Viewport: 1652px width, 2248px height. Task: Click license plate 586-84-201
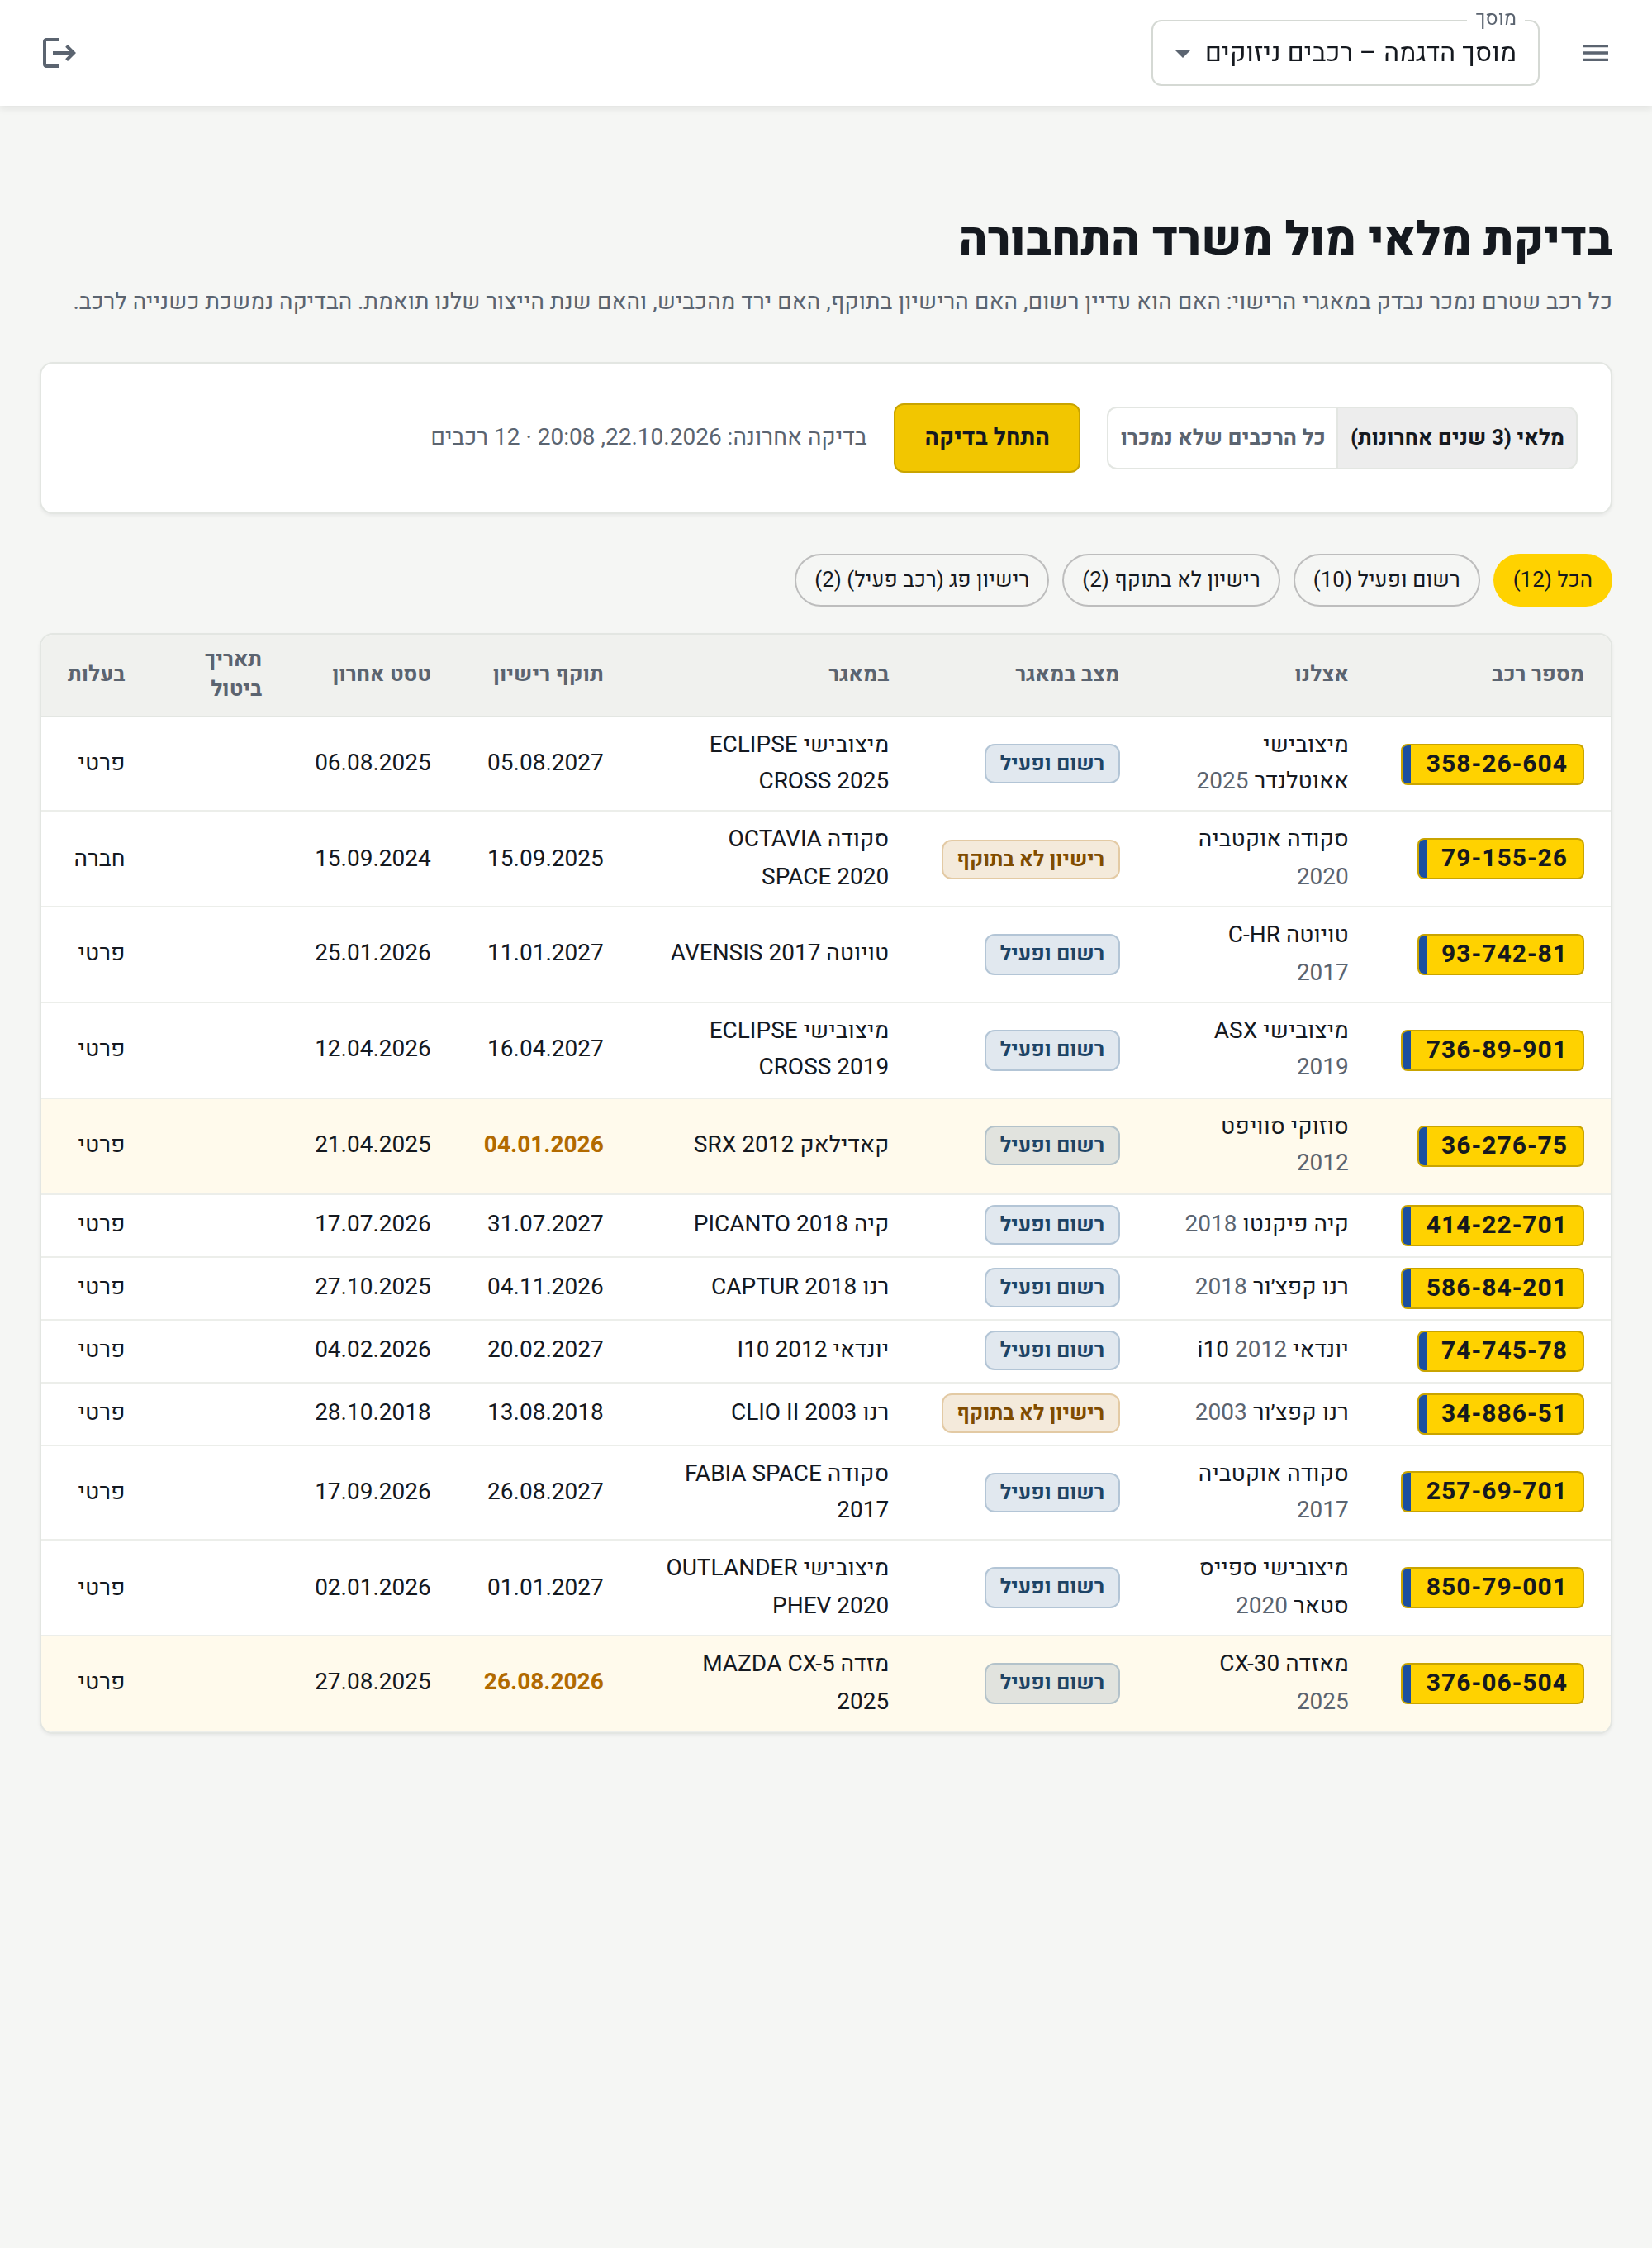click(x=1492, y=1288)
